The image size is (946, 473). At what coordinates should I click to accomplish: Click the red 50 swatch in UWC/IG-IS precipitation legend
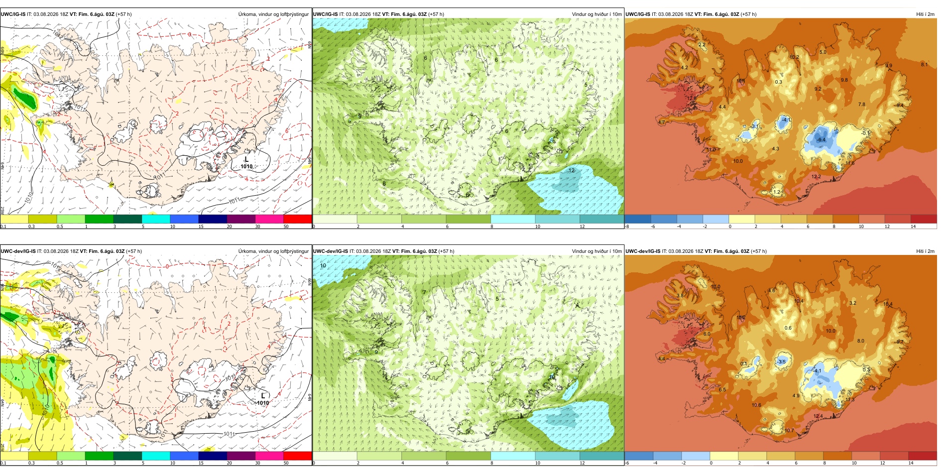tap(298, 219)
